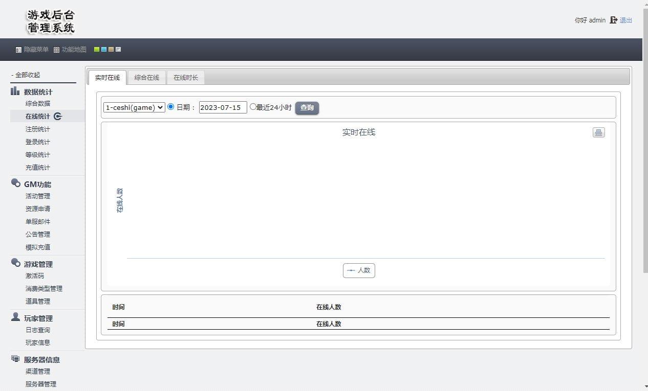The image size is (648, 391).
Task: Click the 在线人数 chart axis label
Action: tap(120, 200)
